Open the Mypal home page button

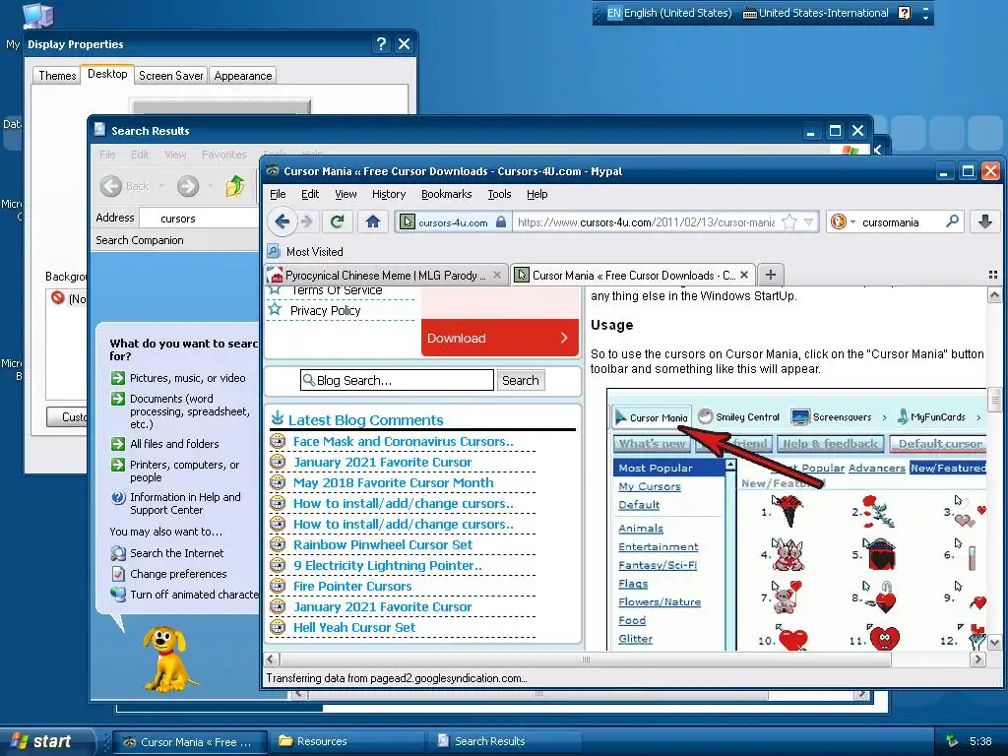point(373,221)
